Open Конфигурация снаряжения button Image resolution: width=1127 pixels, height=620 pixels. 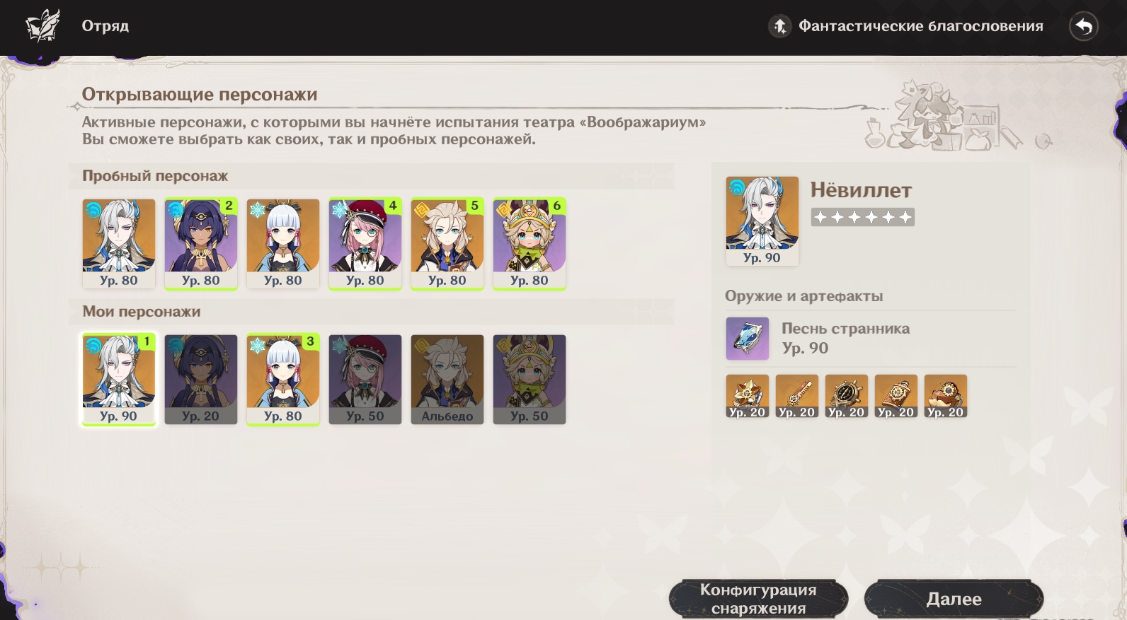pos(758,599)
